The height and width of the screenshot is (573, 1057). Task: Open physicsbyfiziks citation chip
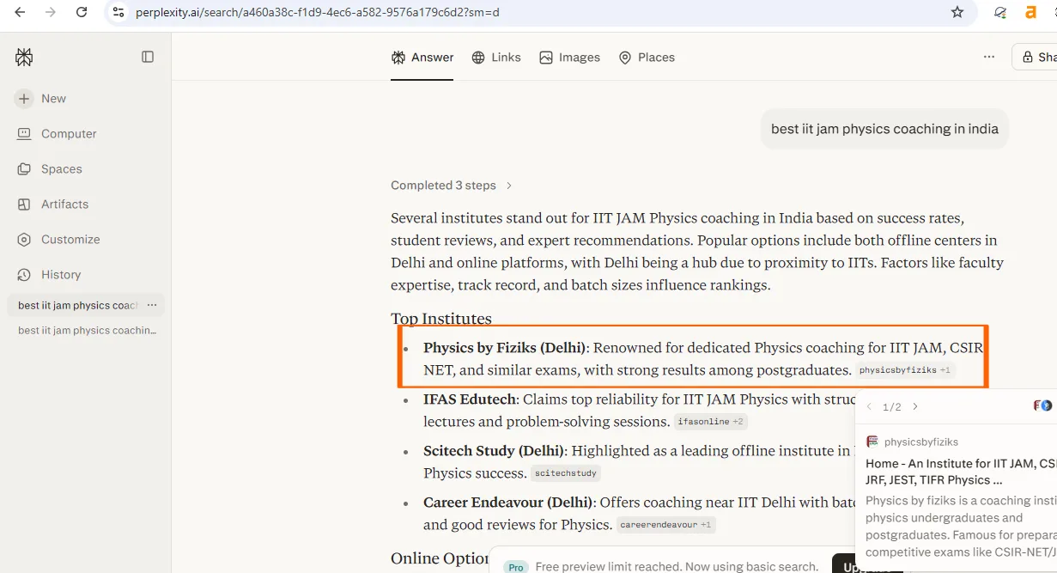pos(904,370)
